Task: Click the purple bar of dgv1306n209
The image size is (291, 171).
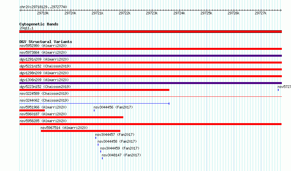Action: click(150, 83)
